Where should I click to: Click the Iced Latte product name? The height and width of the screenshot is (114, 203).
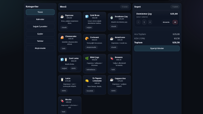(x=74, y=59)
